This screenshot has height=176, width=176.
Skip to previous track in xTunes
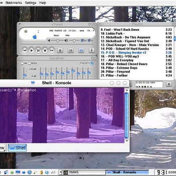25,51
